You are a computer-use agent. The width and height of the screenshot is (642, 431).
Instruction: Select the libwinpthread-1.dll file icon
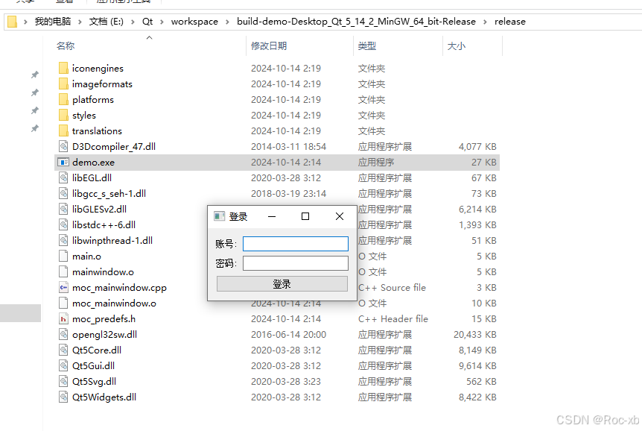click(63, 240)
